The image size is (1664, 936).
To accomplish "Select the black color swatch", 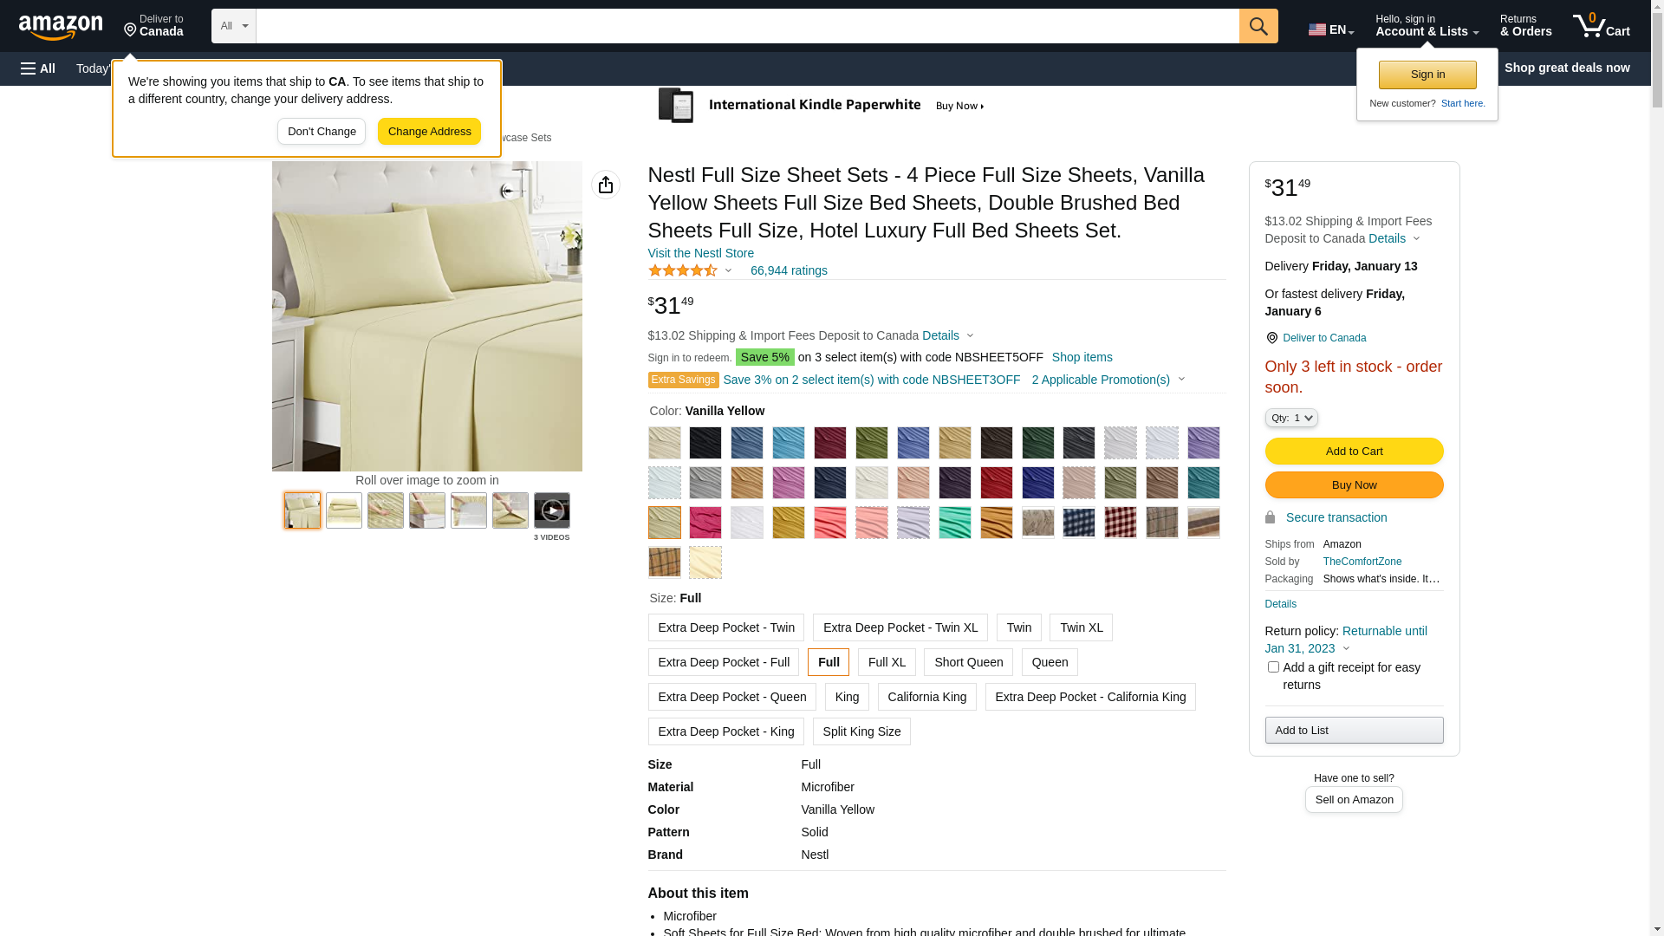I will pos(705,443).
